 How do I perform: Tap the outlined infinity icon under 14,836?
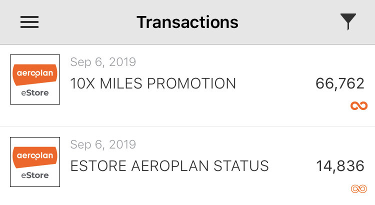(359, 188)
